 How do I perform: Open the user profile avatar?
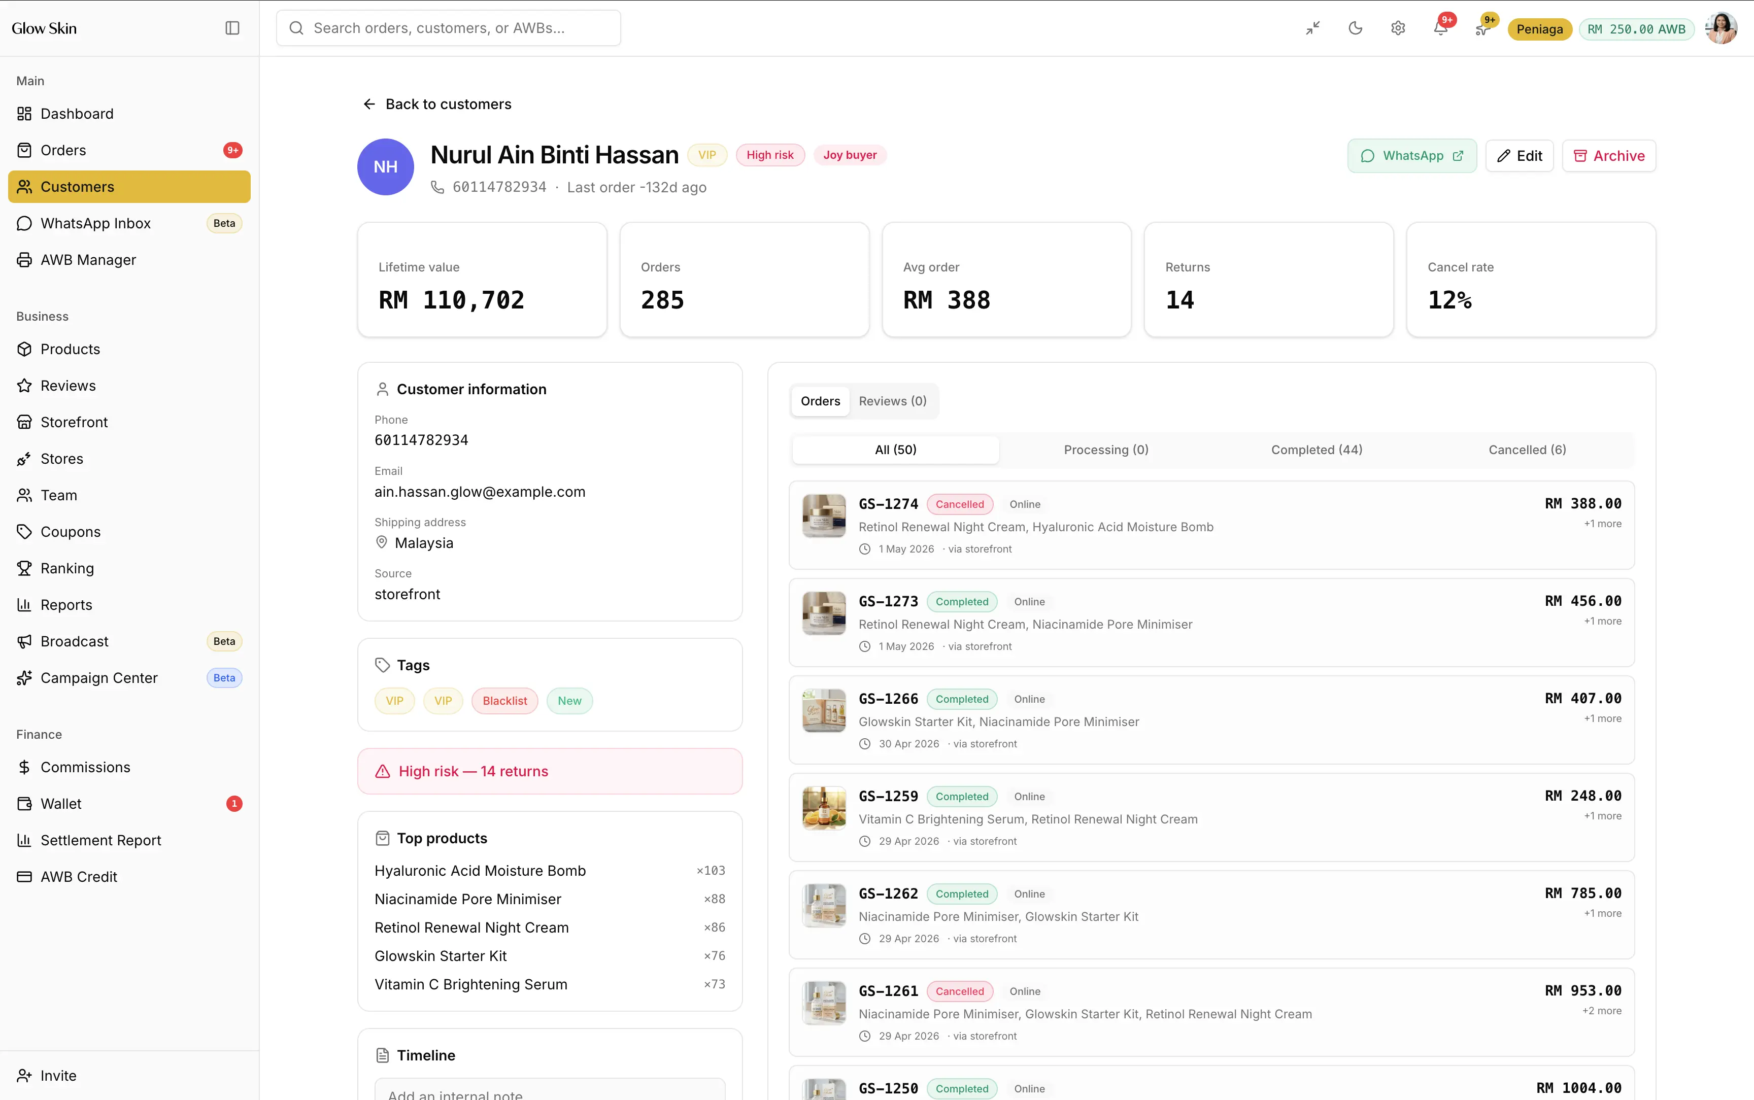(x=1721, y=28)
